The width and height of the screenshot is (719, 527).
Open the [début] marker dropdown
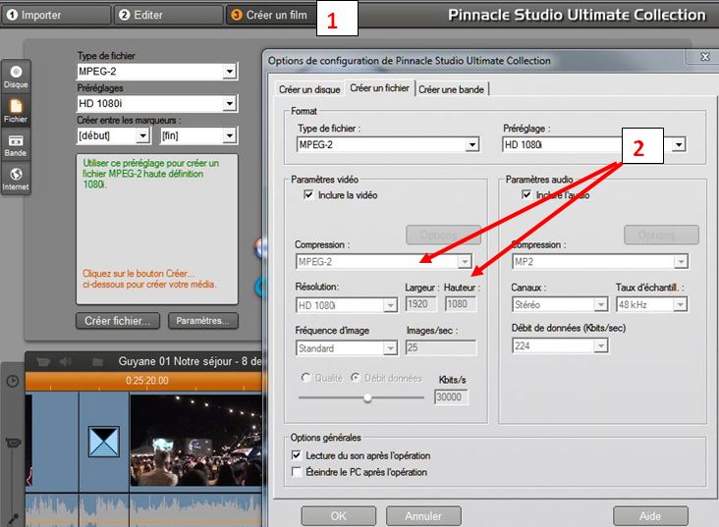coord(113,135)
